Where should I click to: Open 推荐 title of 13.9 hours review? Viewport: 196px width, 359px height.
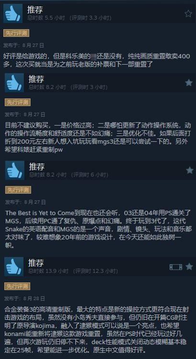(x=36, y=263)
